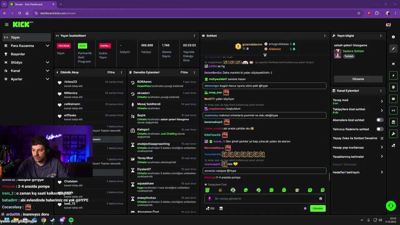Click the Düzenle button
The height and width of the screenshot is (225, 400).
click(x=358, y=79)
